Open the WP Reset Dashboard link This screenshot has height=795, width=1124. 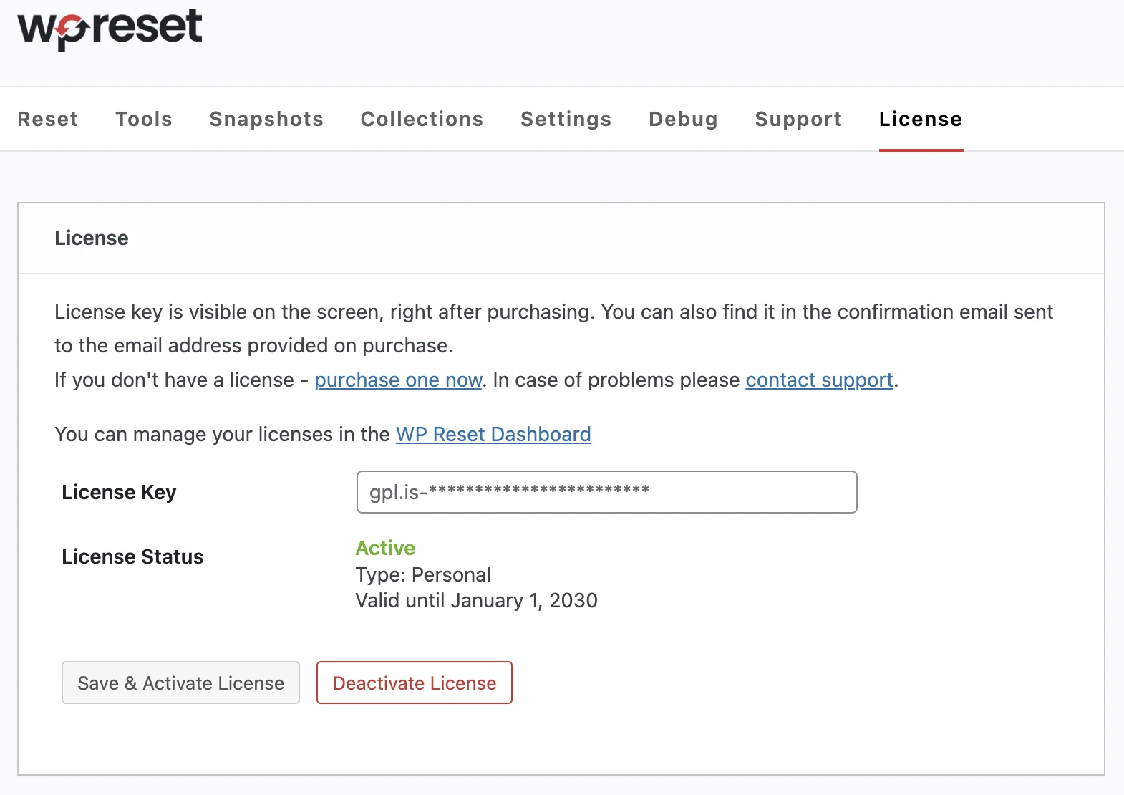pyautogui.click(x=493, y=434)
